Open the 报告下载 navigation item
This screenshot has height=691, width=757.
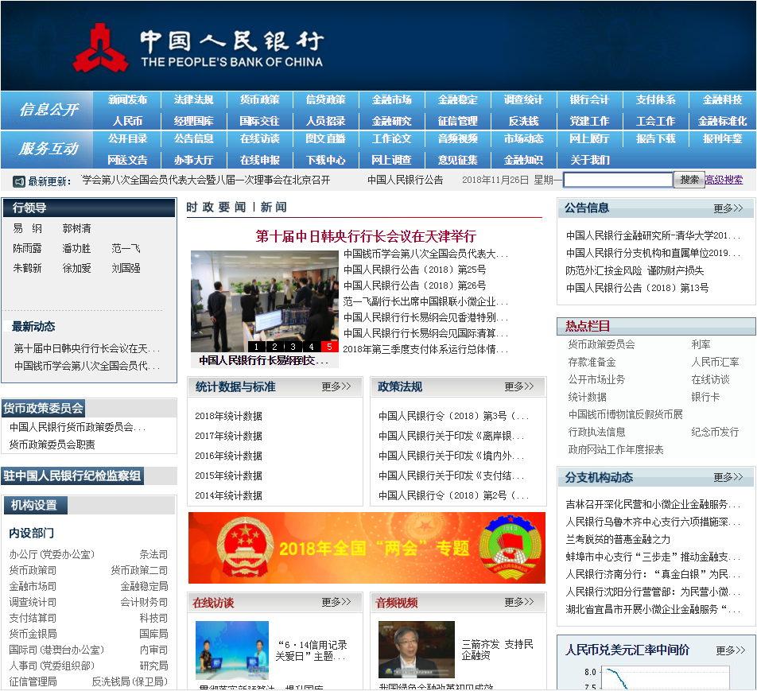(655, 139)
